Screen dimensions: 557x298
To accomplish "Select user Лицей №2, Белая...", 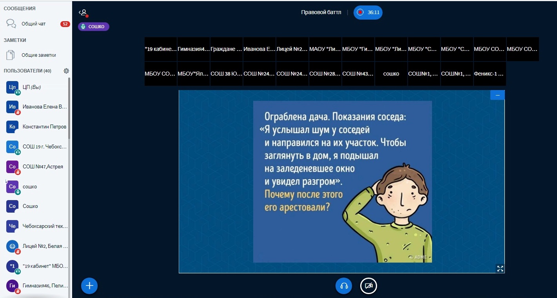I will click(36, 246).
